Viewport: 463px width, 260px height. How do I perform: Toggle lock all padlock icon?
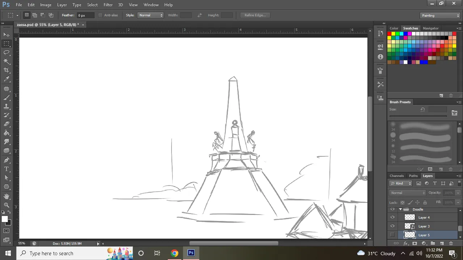(425, 203)
